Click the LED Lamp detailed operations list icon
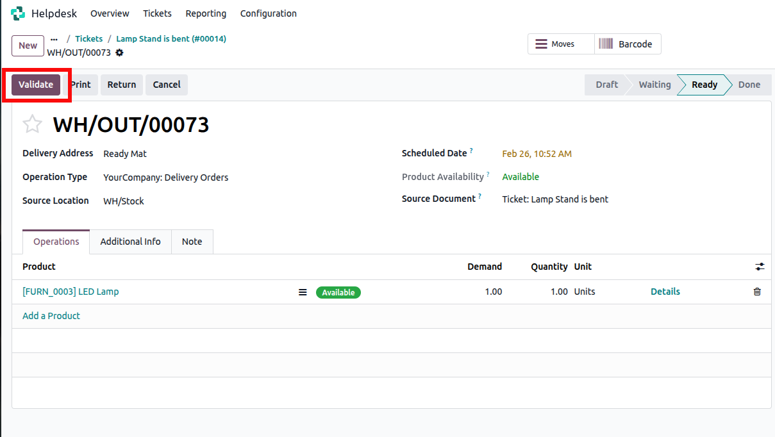Image resolution: width=775 pixels, height=437 pixels. (x=303, y=292)
